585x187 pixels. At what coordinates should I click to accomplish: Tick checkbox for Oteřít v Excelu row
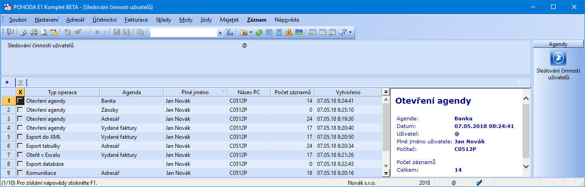coord(20,155)
